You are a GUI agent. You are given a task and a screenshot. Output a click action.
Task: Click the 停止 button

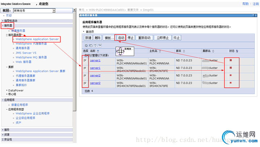131,38
